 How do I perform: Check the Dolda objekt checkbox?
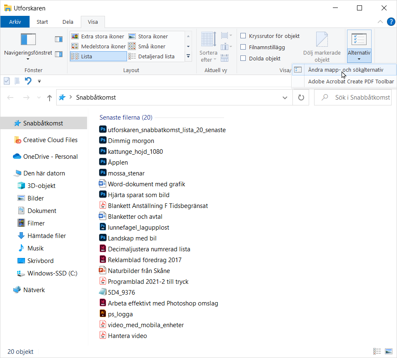click(243, 59)
